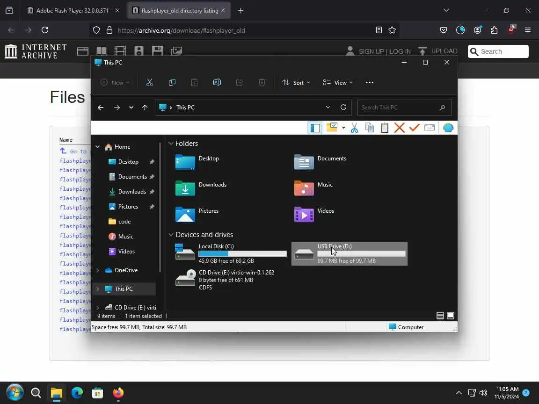Click the blue scissors cut icon
539x404 pixels.
tap(354, 128)
